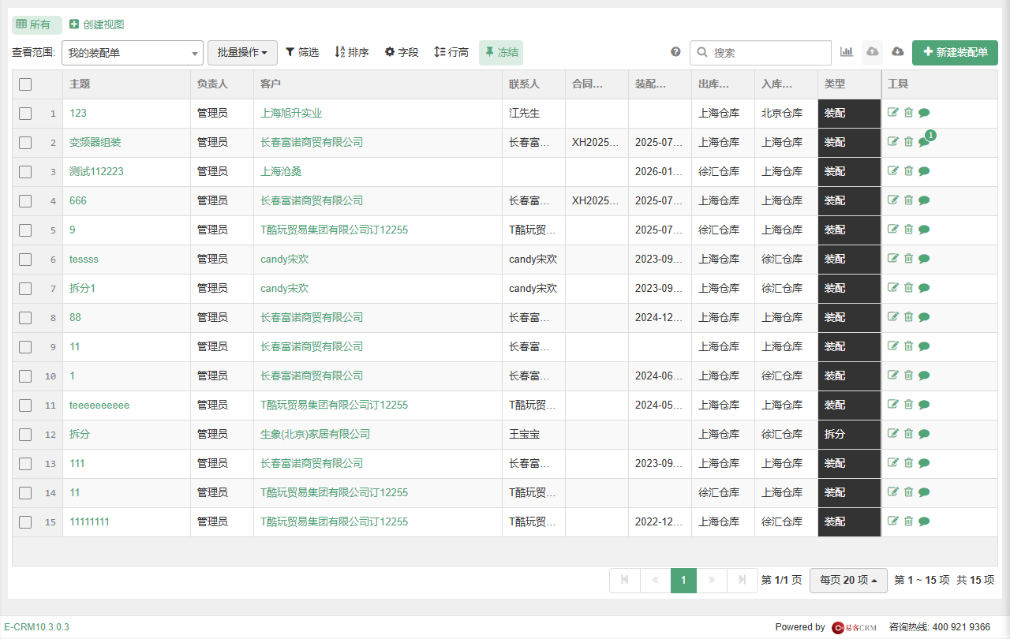Select checkbox for row 11111111
1010x639 pixels.
(25, 521)
